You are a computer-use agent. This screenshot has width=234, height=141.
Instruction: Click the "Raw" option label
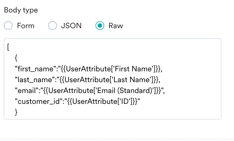pyautogui.click(x=116, y=26)
